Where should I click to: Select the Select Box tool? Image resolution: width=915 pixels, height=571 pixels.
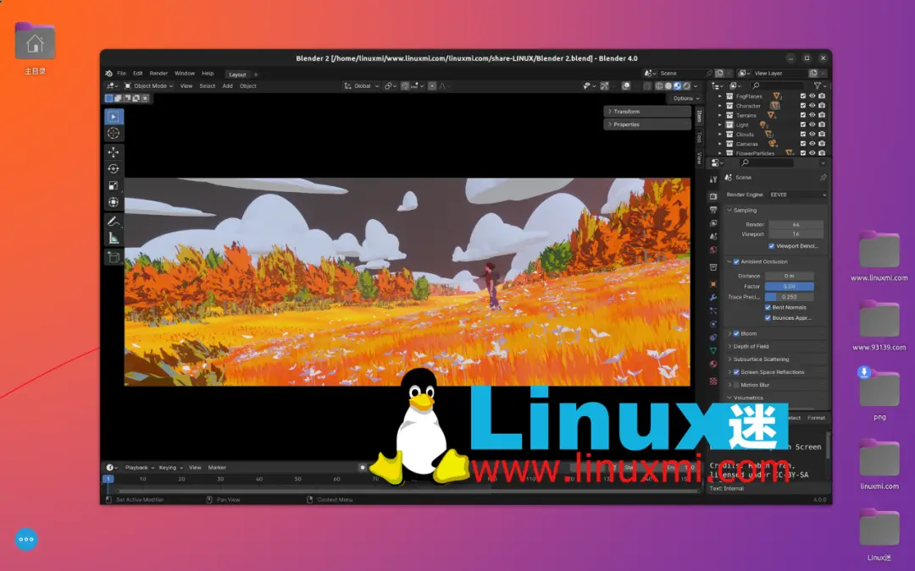click(x=114, y=117)
